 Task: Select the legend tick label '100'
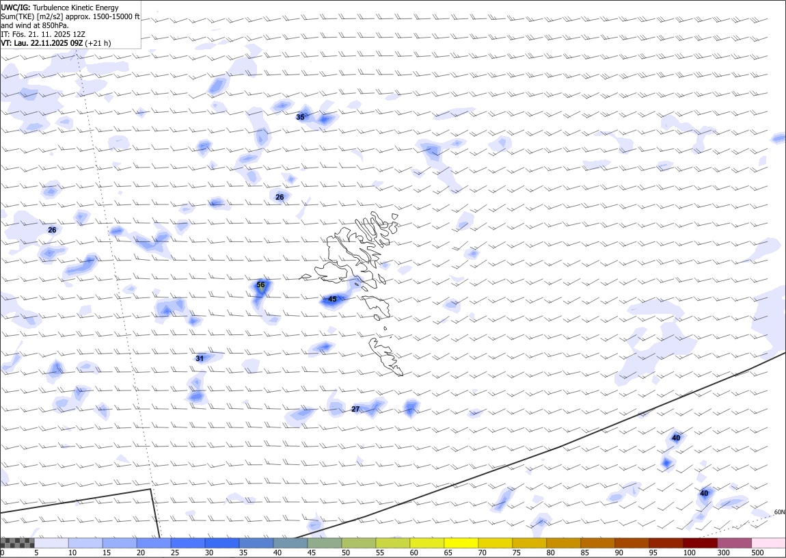[x=689, y=553]
